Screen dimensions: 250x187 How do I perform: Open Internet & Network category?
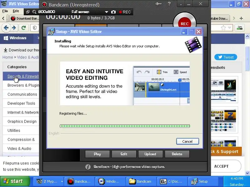point(21,113)
